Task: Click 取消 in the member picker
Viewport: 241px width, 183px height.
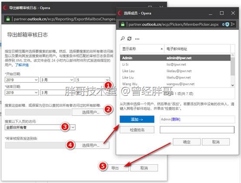Action: (216, 142)
